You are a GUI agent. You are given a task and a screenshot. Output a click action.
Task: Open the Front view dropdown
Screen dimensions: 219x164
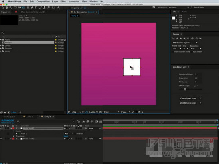click(x=111, y=112)
